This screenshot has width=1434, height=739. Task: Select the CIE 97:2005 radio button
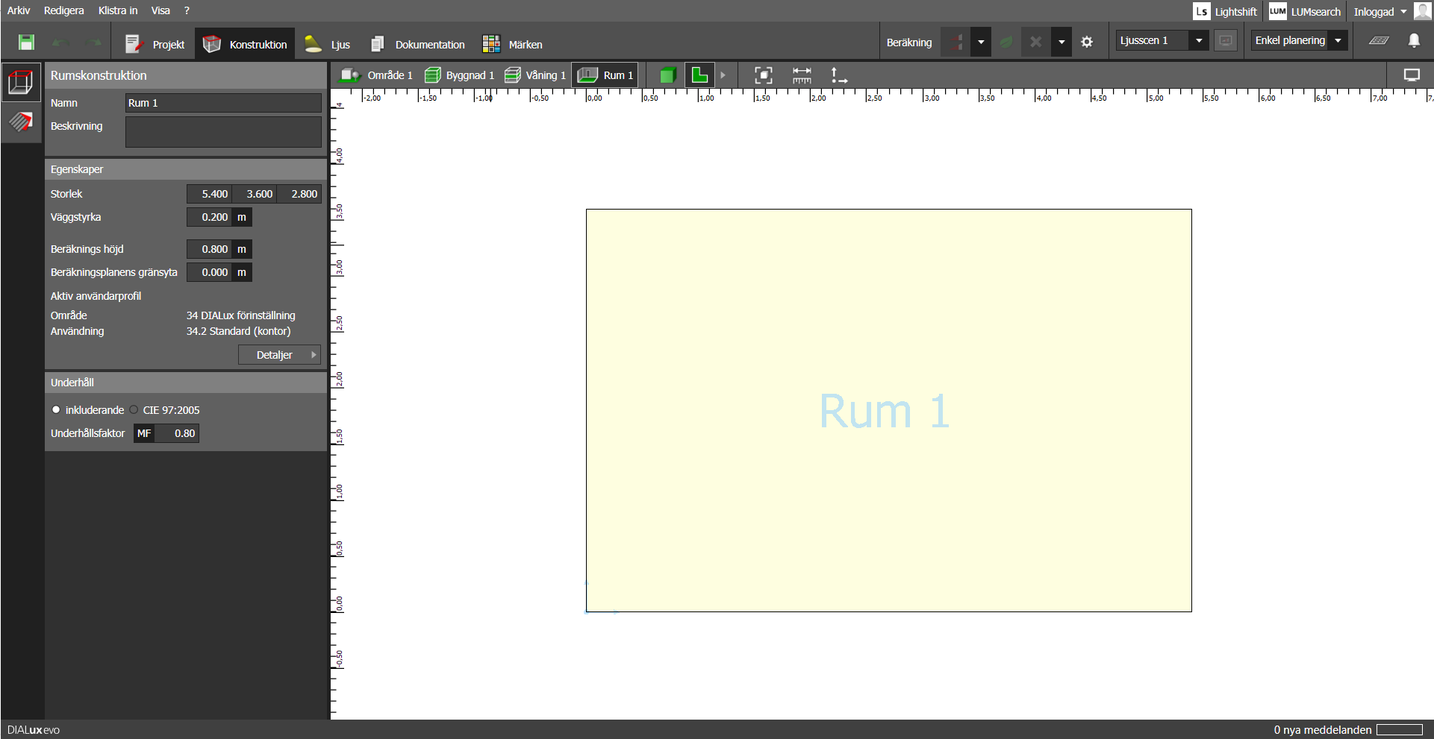[x=134, y=409]
